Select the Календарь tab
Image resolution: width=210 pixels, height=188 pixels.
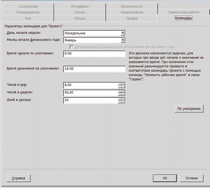(x=184, y=18)
